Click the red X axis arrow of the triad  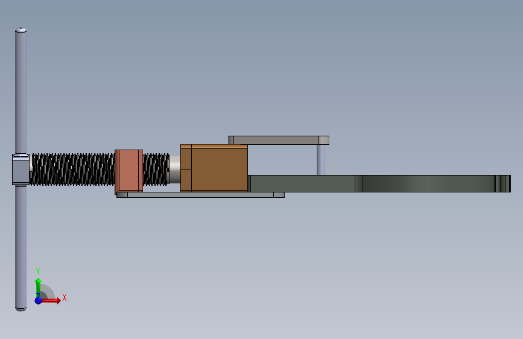click(x=50, y=300)
